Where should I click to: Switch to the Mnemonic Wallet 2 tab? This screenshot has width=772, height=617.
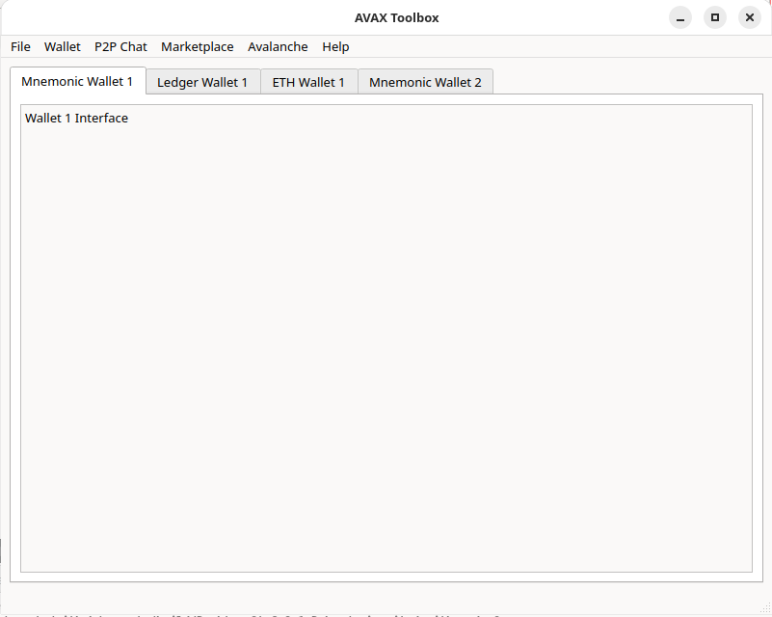click(x=425, y=82)
